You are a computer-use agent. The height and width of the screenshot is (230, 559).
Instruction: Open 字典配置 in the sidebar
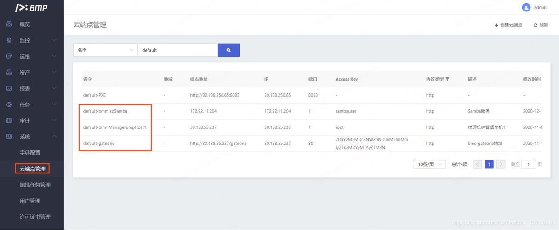(x=30, y=153)
